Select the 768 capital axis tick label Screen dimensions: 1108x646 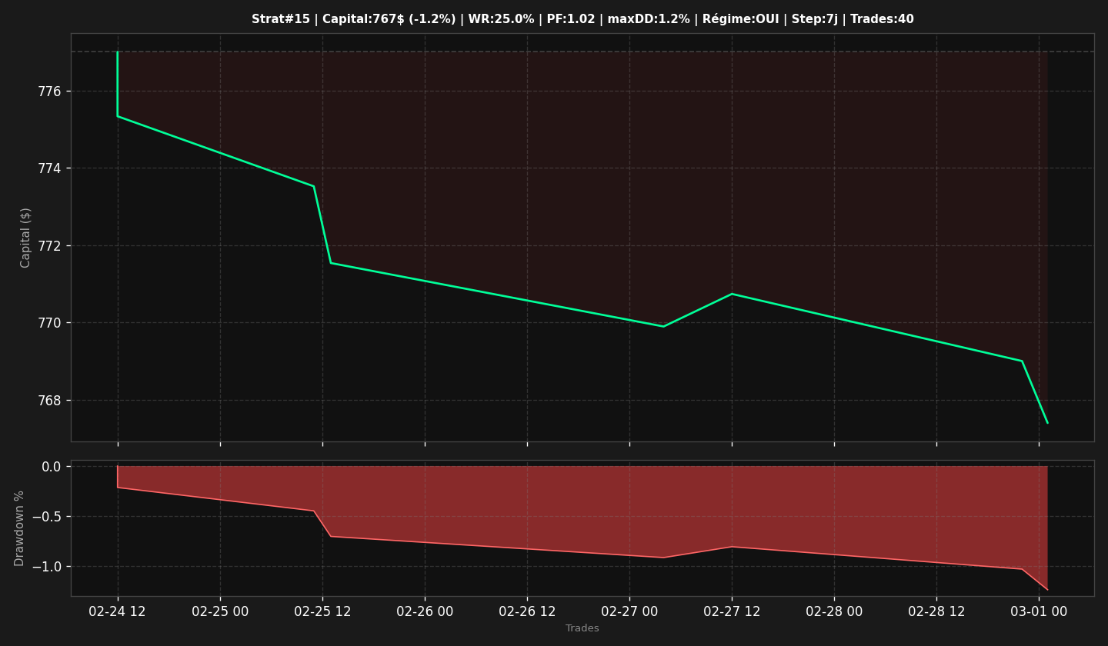49,401
